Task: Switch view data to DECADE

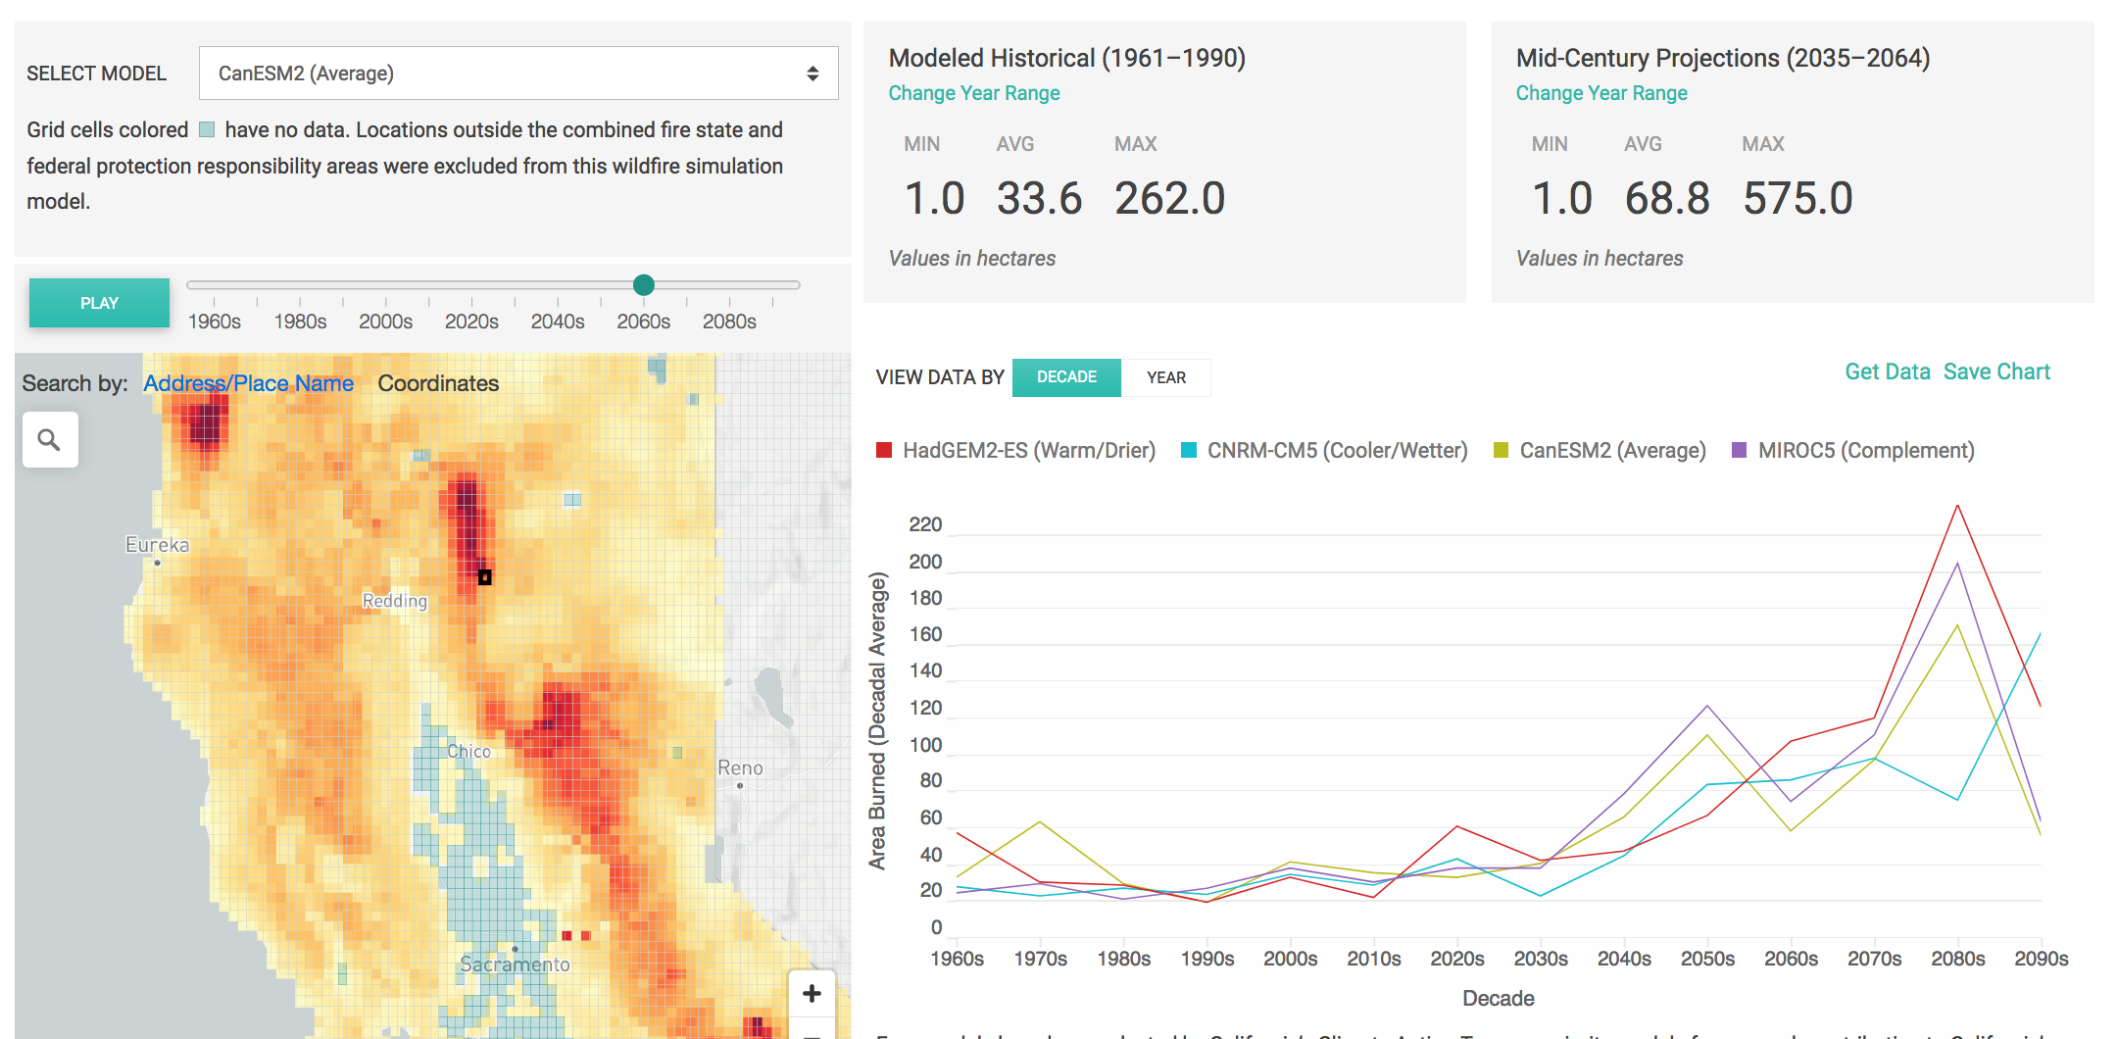Action: pyautogui.click(x=1066, y=377)
